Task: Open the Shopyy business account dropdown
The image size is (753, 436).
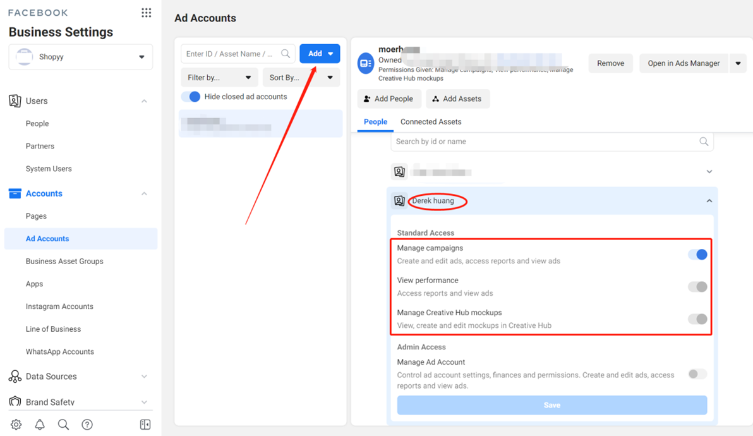Action: pyautogui.click(x=81, y=57)
